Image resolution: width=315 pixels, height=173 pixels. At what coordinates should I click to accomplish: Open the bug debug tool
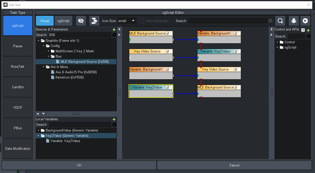[294, 21]
